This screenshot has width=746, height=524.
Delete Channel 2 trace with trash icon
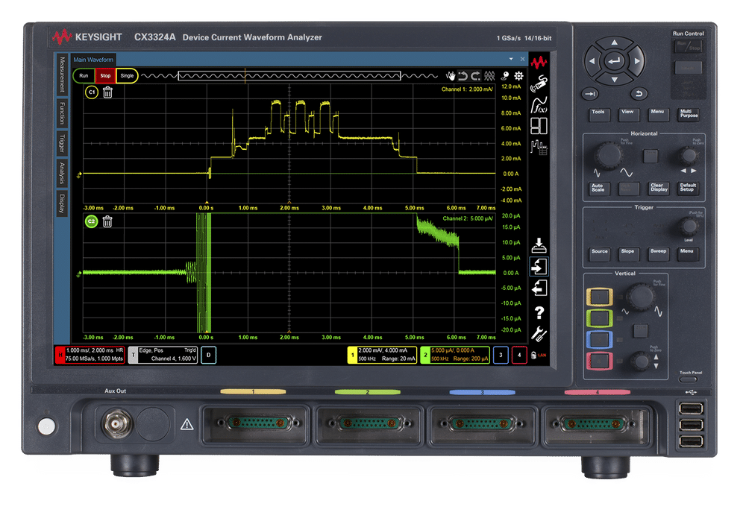coord(107,221)
